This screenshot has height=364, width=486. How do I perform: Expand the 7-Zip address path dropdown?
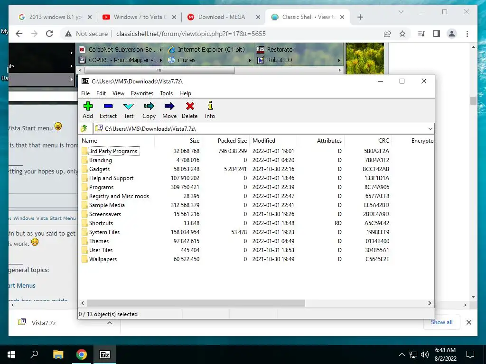coord(430,129)
